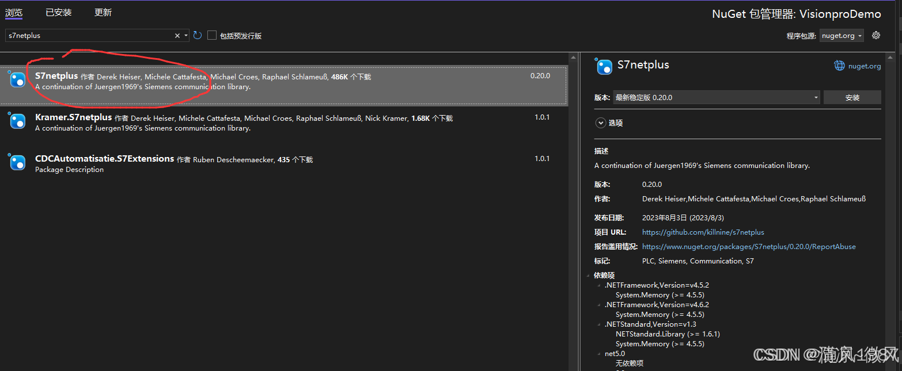Screen dimensions: 902x371
Task: Open the 程序包源 nuget.org dropdown
Action: click(x=842, y=36)
